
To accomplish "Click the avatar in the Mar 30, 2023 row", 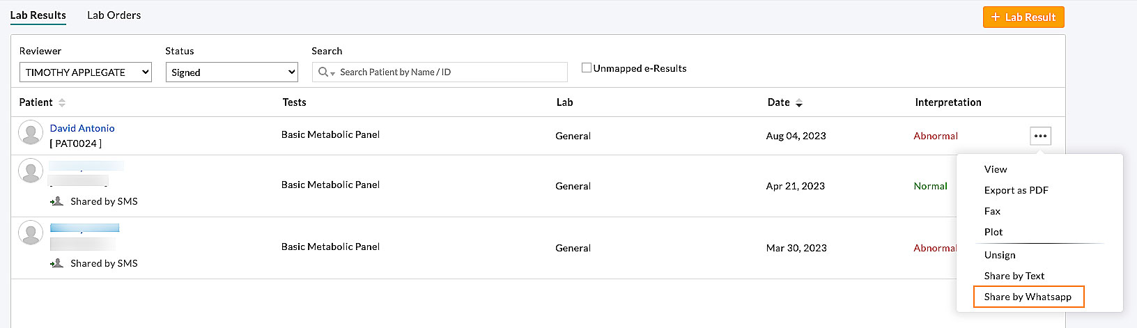I will (x=31, y=233).
